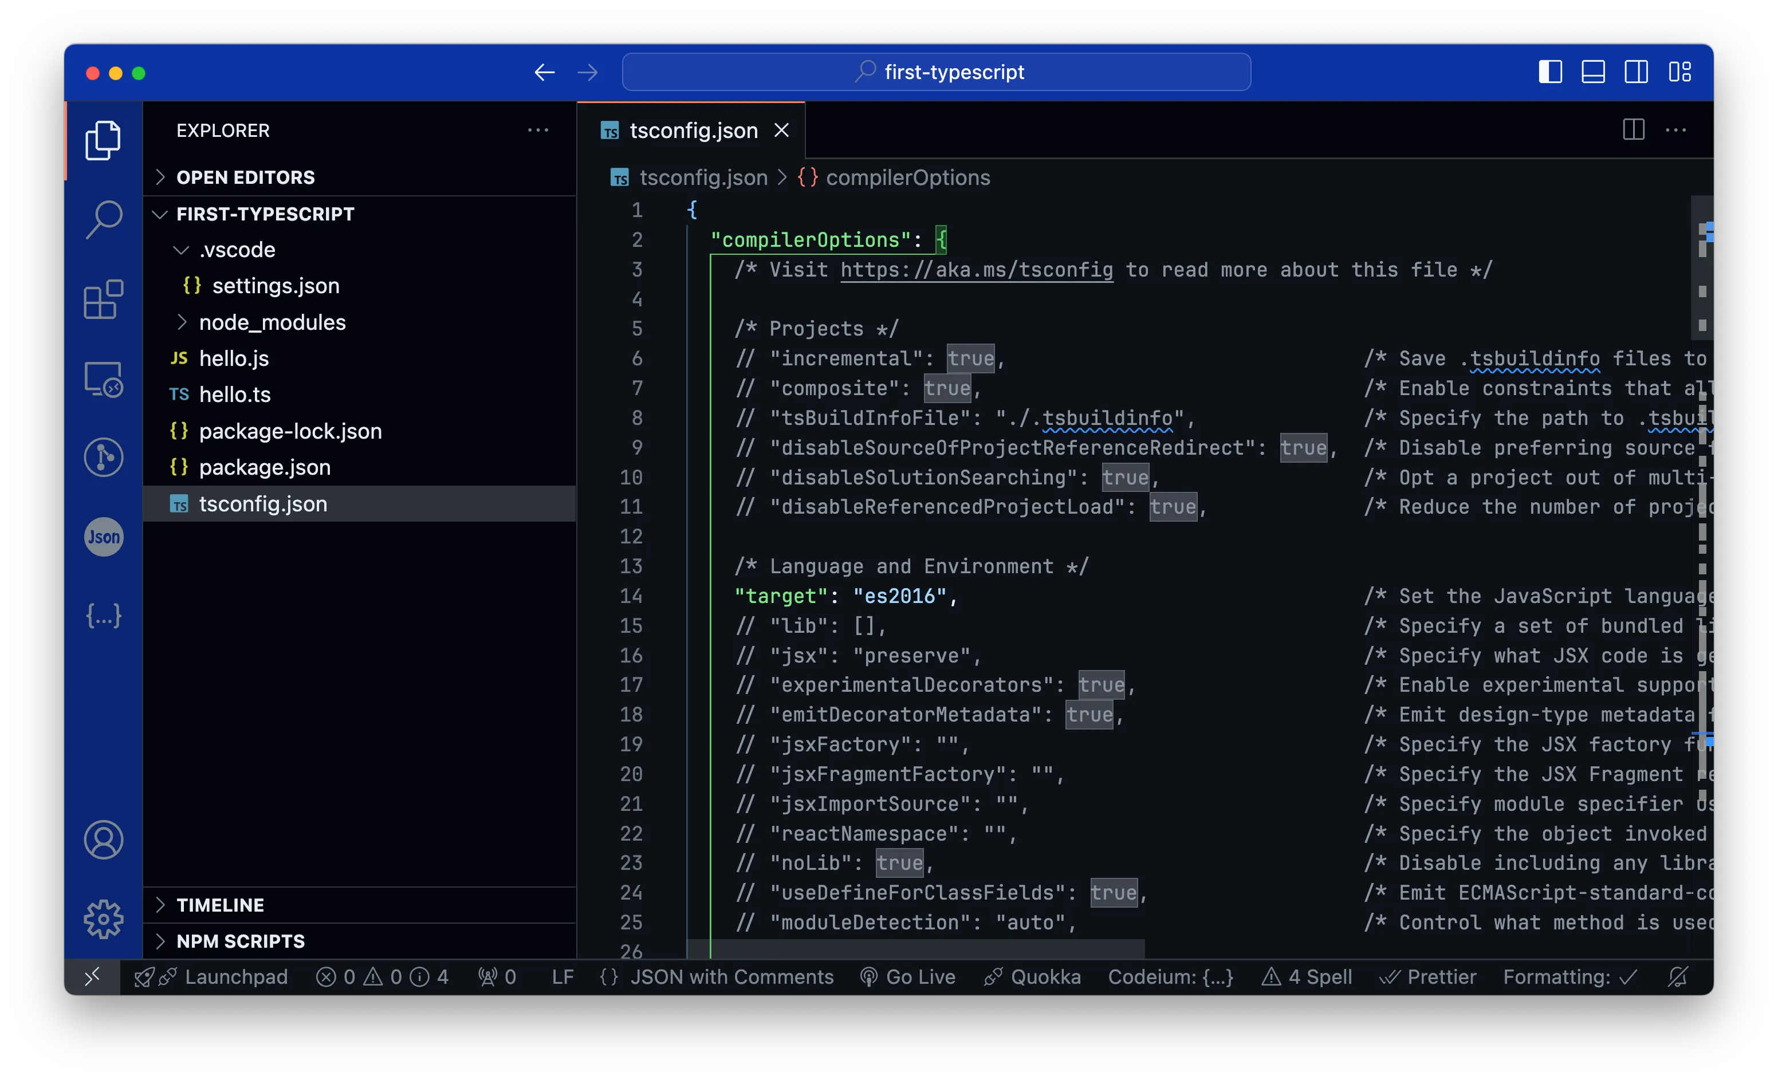Open the Extensions view
Screen dimensions: 1778x1080
pyautogui.click(x=103, y=299)
